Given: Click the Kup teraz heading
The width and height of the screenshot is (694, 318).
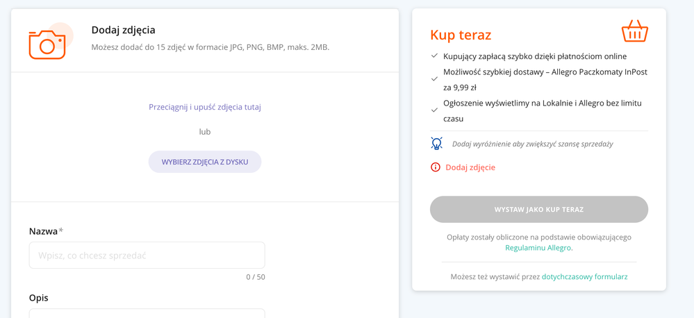Looking at the screenshot, I should pos(461,35).
